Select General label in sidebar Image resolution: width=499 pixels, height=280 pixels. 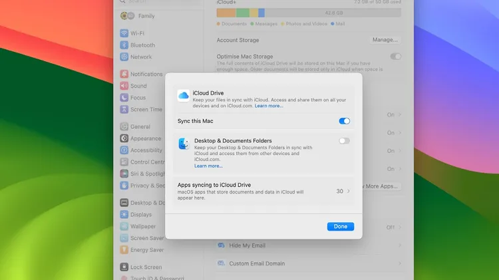[140, 126]
